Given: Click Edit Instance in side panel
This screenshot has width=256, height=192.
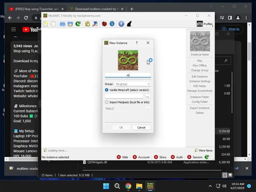Looking at the screenshot, I should pyautogui.click(x=200, y=76).
